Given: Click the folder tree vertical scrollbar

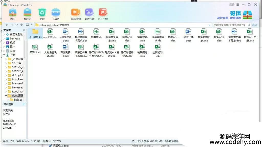Looking at the screenshot, I should [25, 49].
